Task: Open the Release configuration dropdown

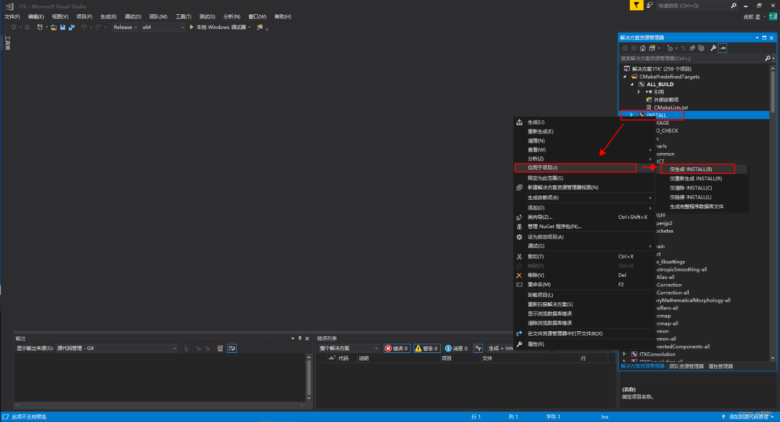Action: (125, 27)
